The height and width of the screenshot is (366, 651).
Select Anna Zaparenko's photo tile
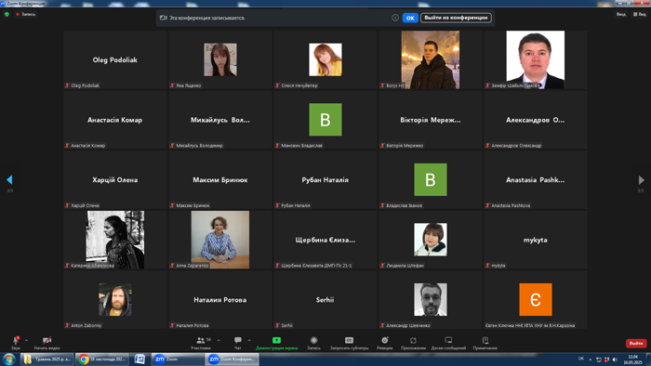click(x=220, y=240)
